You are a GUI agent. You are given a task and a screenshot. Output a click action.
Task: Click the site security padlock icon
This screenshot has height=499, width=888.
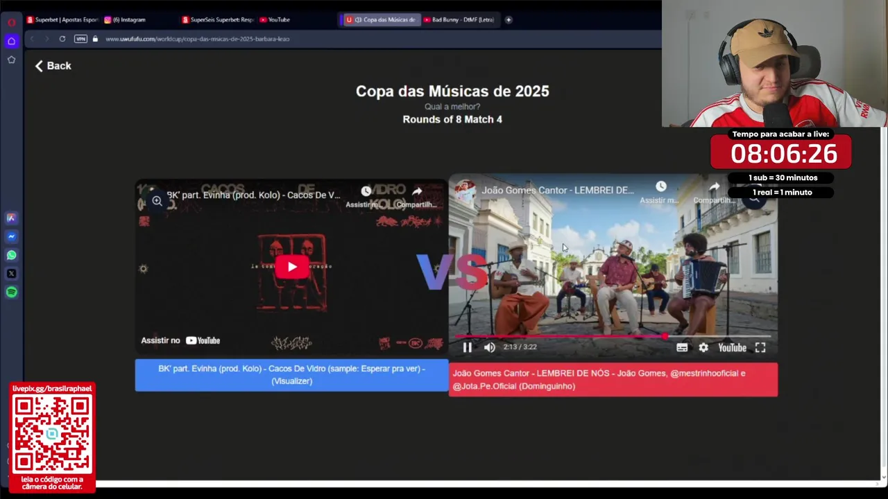click(95, 39)
